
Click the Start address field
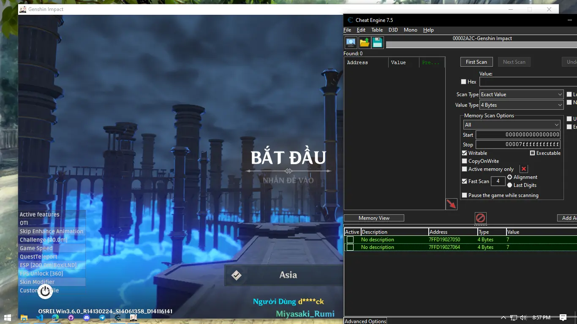pos(518,135)
